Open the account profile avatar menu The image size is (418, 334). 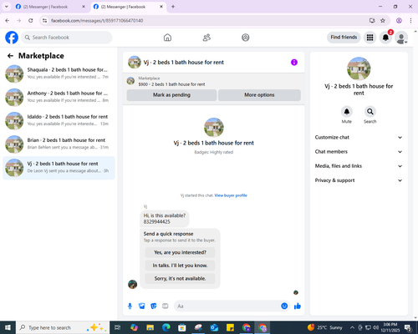(401, 38)
